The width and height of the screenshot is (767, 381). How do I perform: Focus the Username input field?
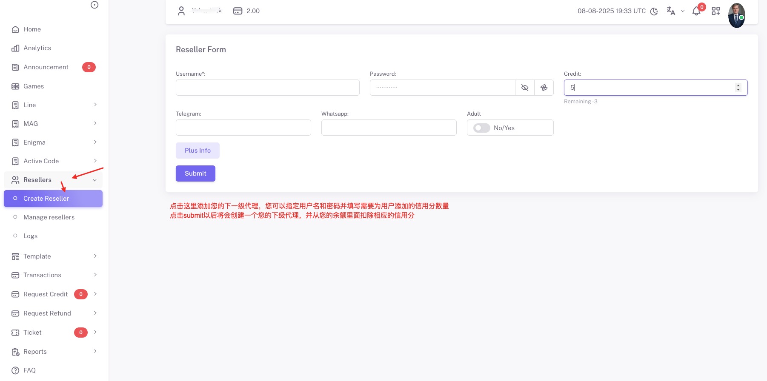[268, 88]
